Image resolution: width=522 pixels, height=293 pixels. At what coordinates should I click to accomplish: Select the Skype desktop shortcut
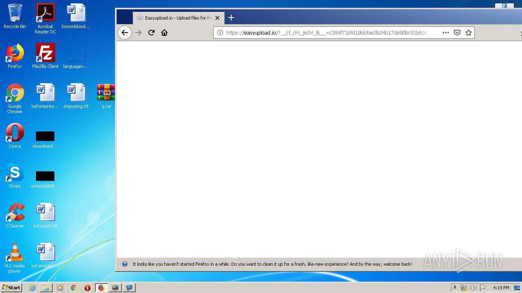(15, 176)
